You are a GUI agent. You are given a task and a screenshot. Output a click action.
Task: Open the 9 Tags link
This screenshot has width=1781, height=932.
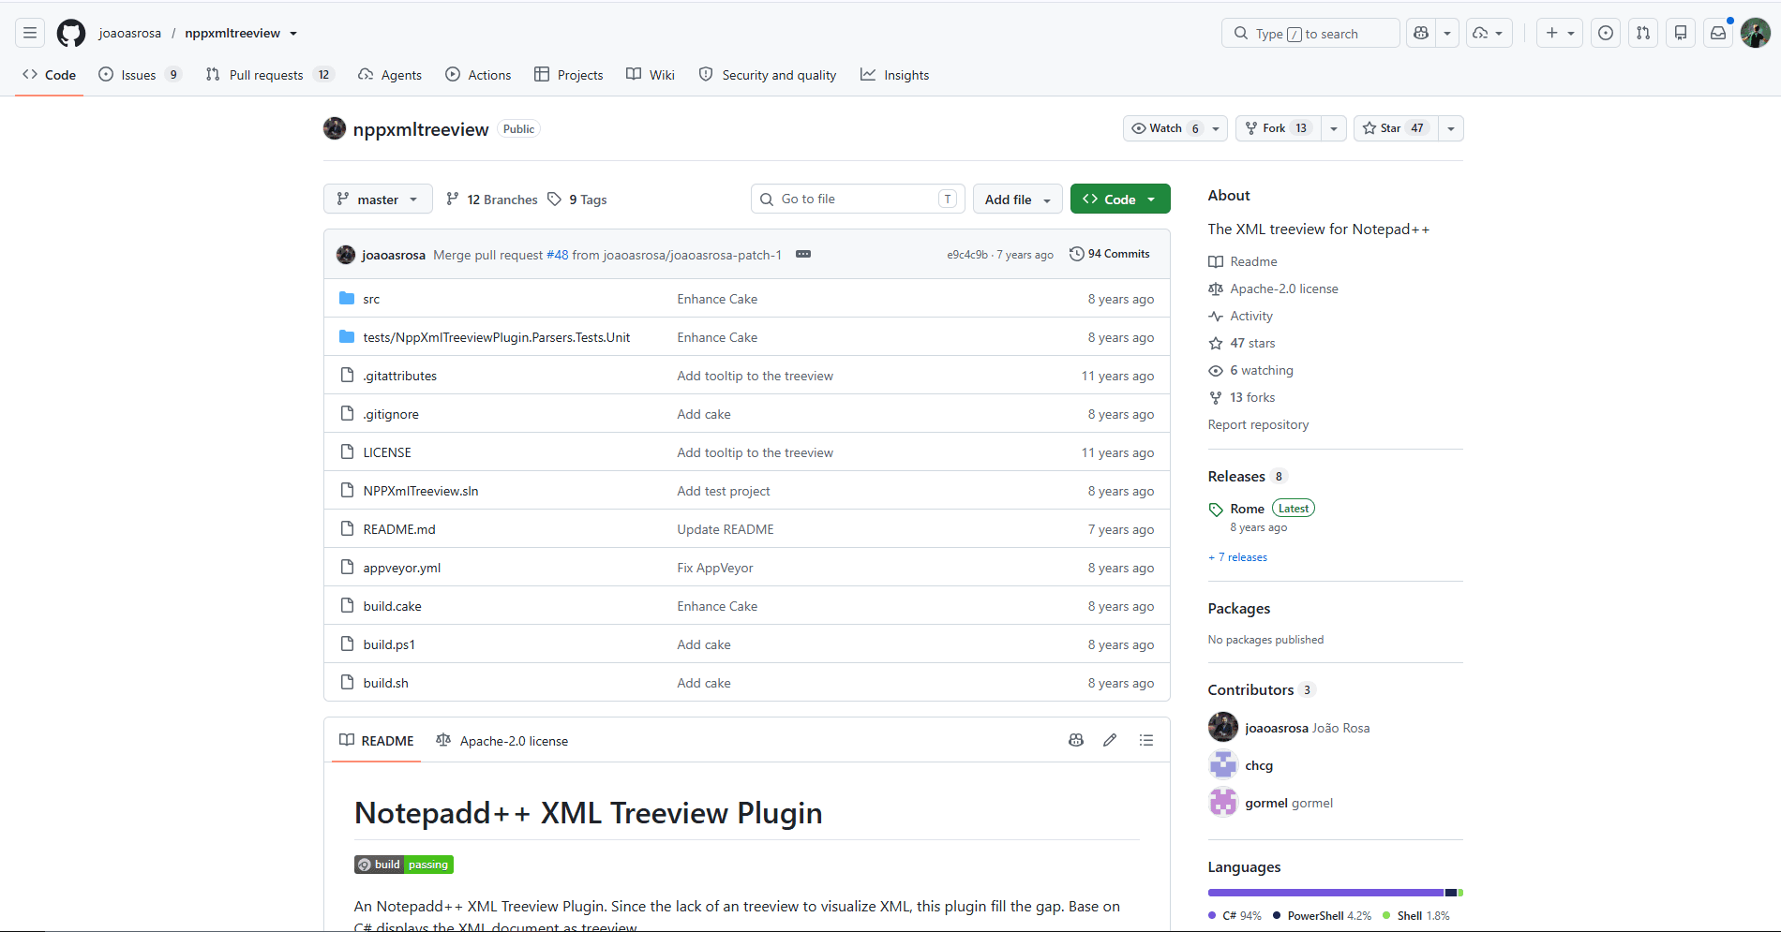point(577,200)
